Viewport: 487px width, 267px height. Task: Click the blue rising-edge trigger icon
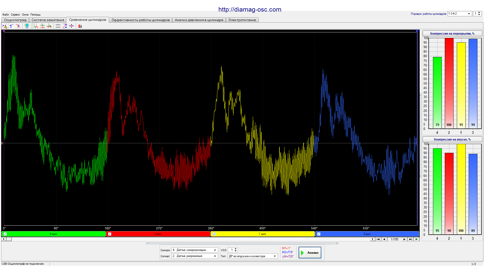pos(12,26)
